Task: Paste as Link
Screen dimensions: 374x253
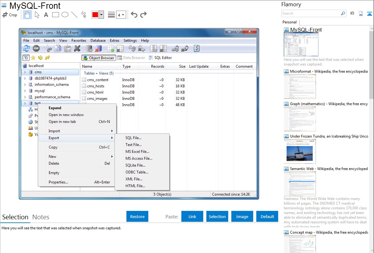Action: (x=192, y=217)
